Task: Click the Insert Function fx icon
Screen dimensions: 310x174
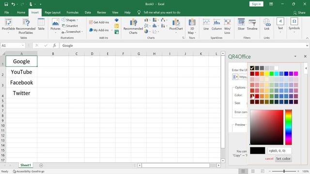Action: click(x=55, y=45)
